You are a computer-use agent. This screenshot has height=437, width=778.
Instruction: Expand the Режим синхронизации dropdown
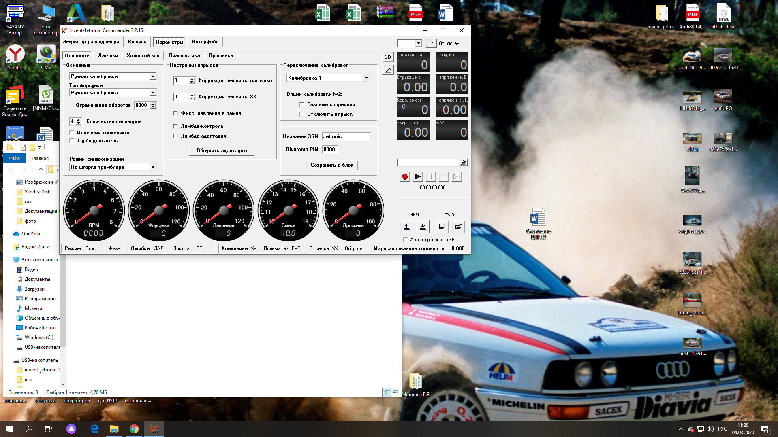(153, 167)
